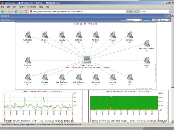Click the ZABBIX Server title in the blue header
This screenshot has width=174, height=130.
pyautogui.click(x=8, y=20)
